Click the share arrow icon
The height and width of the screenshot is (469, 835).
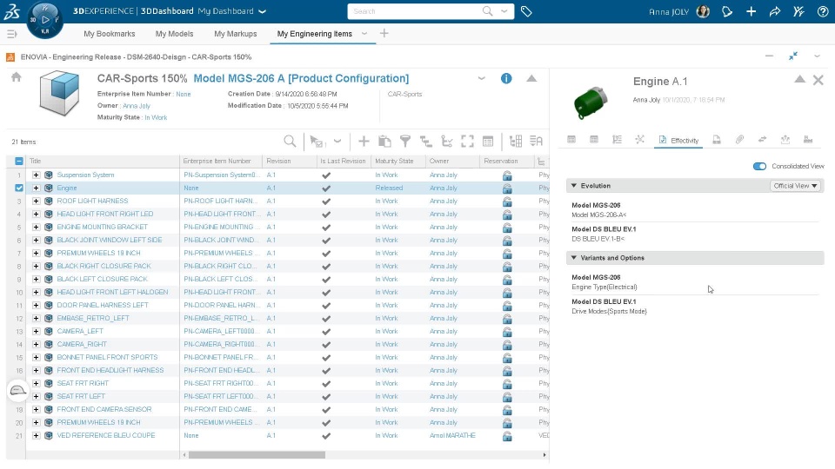(775, 11)
